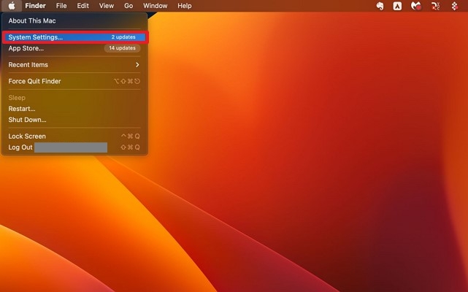This screenshot has height=292, width=468.
Task: Click the white square A menu bar icon
Action: coord(397,6)
